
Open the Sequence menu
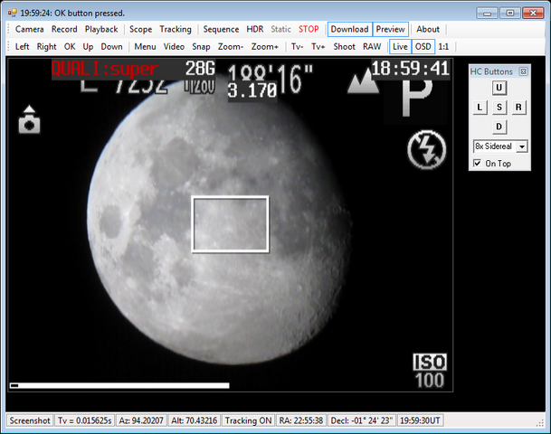pos(221,29)
